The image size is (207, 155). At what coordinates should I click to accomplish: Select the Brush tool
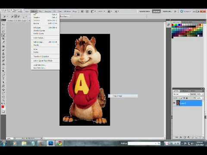(3, 50)
